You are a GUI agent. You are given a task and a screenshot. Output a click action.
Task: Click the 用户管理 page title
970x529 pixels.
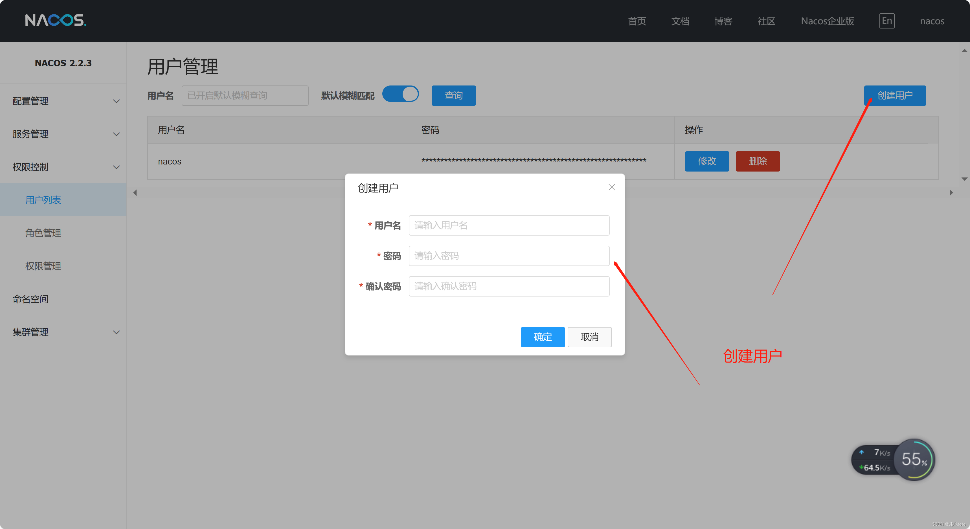(x=183, y=67)
